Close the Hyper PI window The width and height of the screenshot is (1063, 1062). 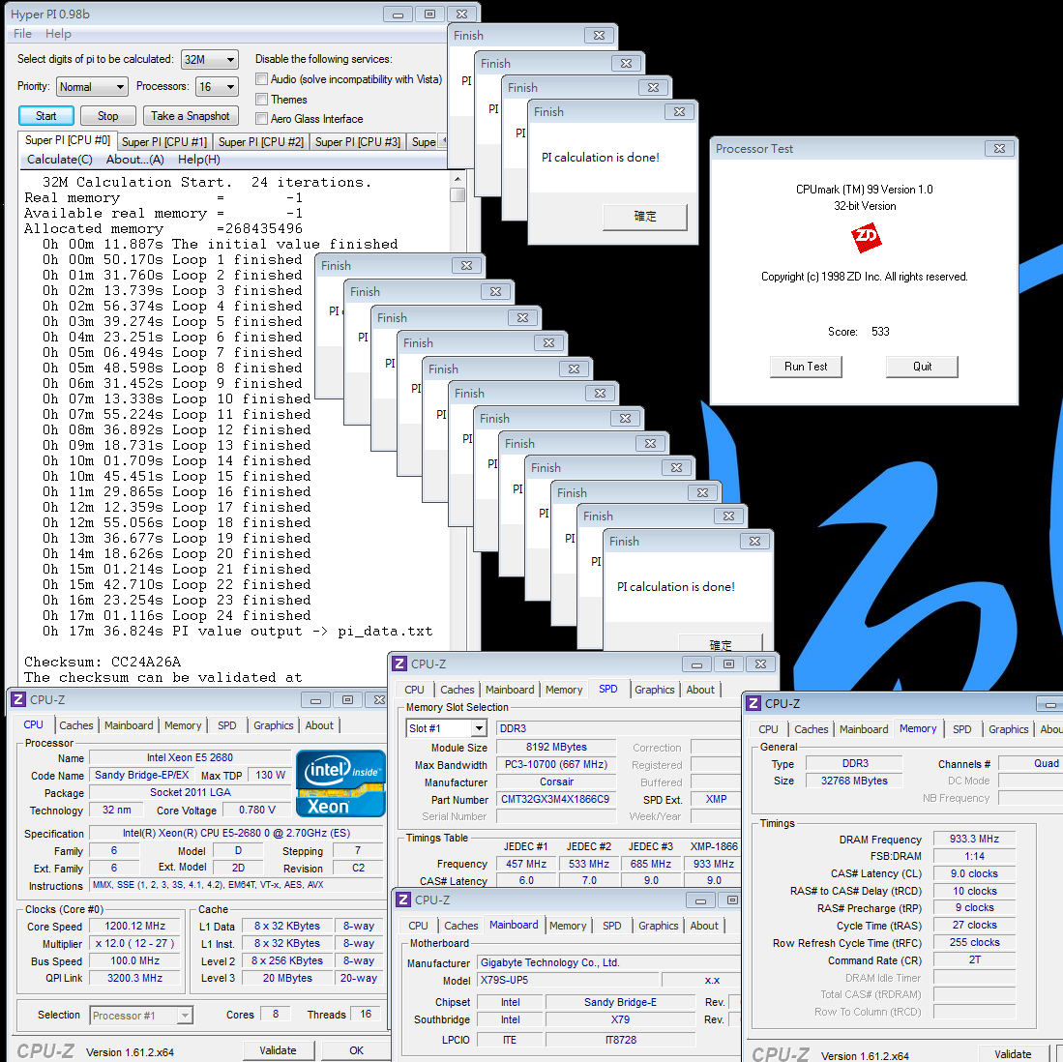point(461,15)
